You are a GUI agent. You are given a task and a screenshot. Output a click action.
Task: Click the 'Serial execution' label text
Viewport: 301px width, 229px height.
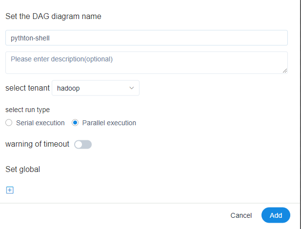40,123
